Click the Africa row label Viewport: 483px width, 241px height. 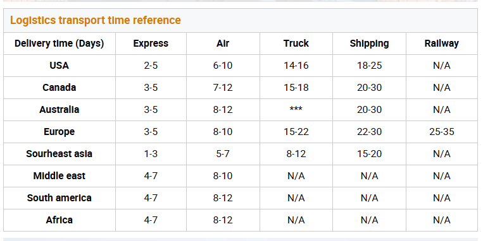[59, 220]
